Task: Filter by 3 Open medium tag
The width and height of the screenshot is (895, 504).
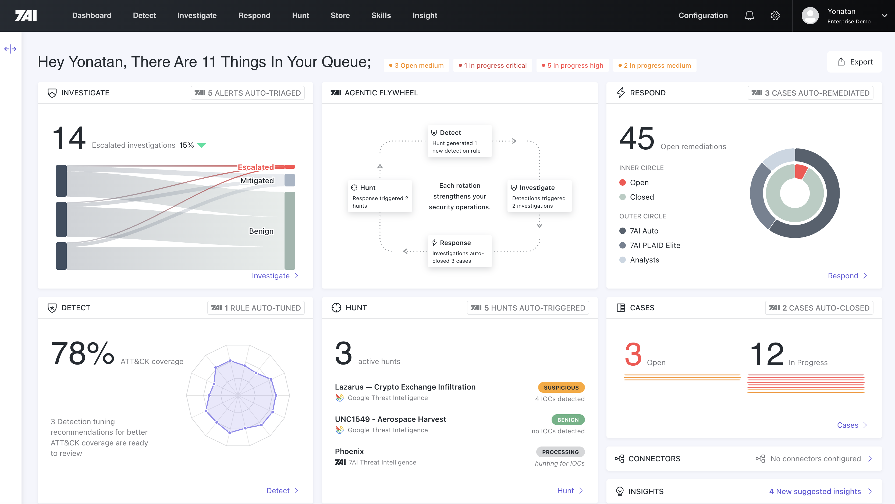Action: pos(416,65)
